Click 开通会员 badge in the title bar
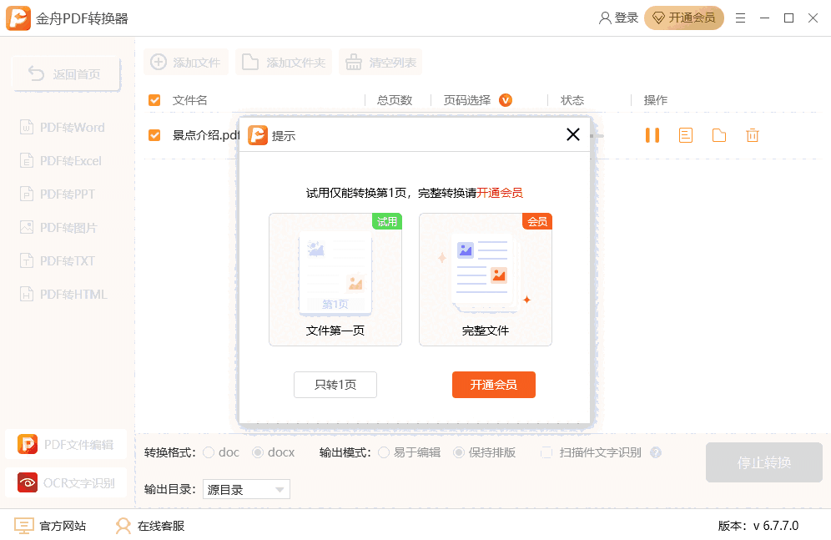This screenshot has width=831, height=540. (x=683, y=18)
